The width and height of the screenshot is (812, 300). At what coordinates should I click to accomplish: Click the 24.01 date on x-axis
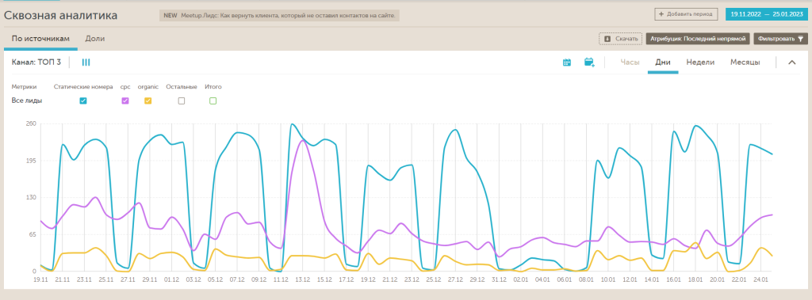pos(761,279)
